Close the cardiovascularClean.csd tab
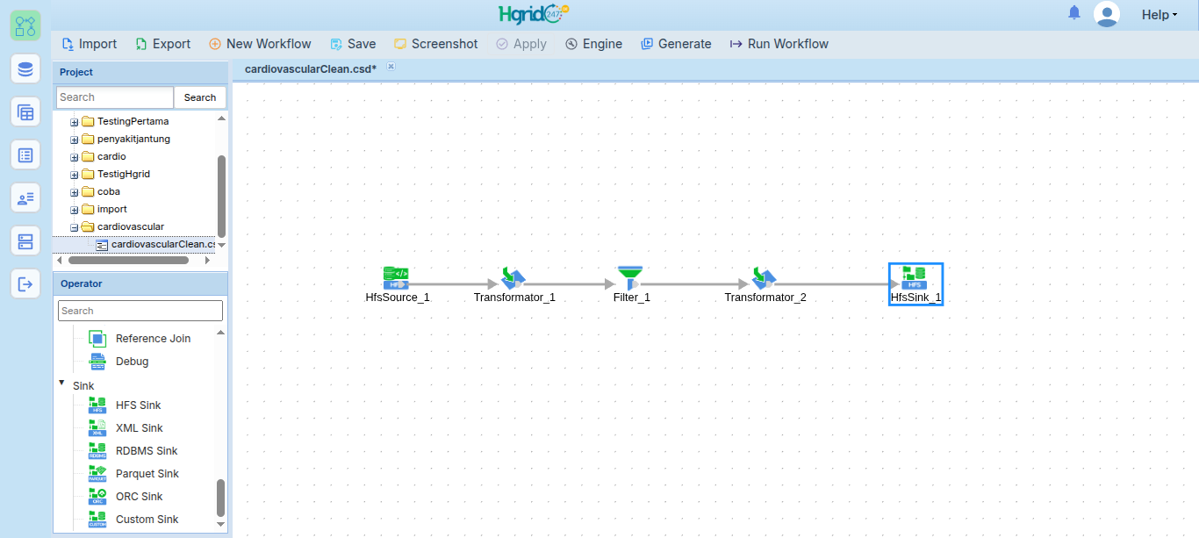Viewport: 1199px width, 538px height. [x=391, y=66]
